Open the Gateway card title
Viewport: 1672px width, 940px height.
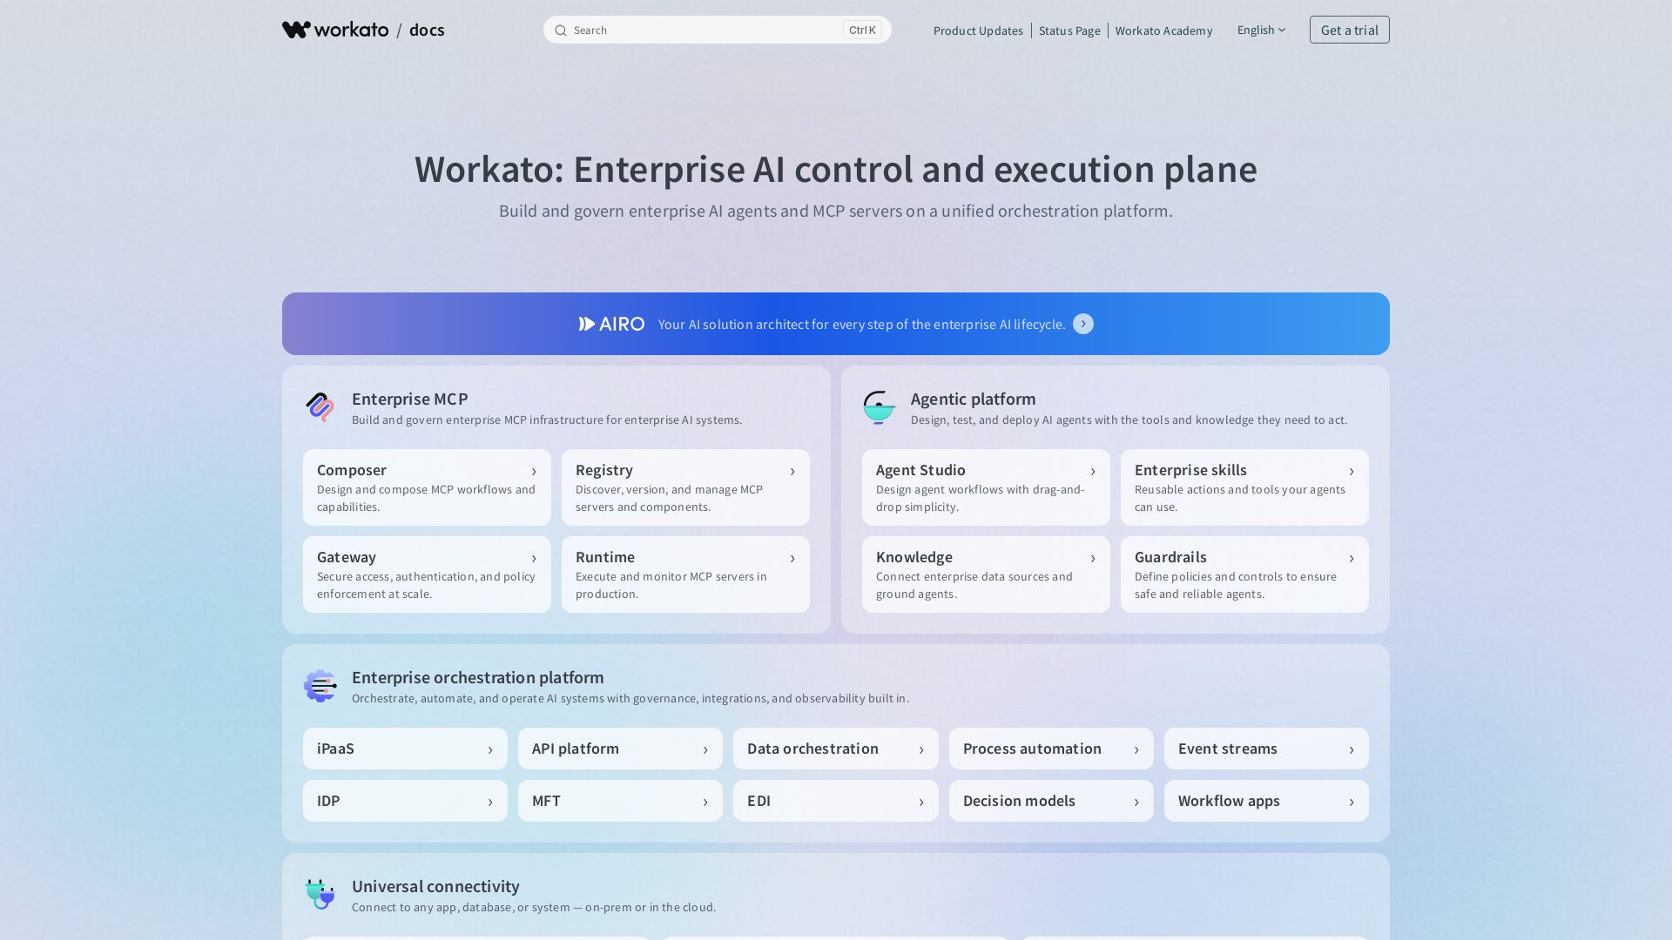pyautogui.click(x=347, y=557)
